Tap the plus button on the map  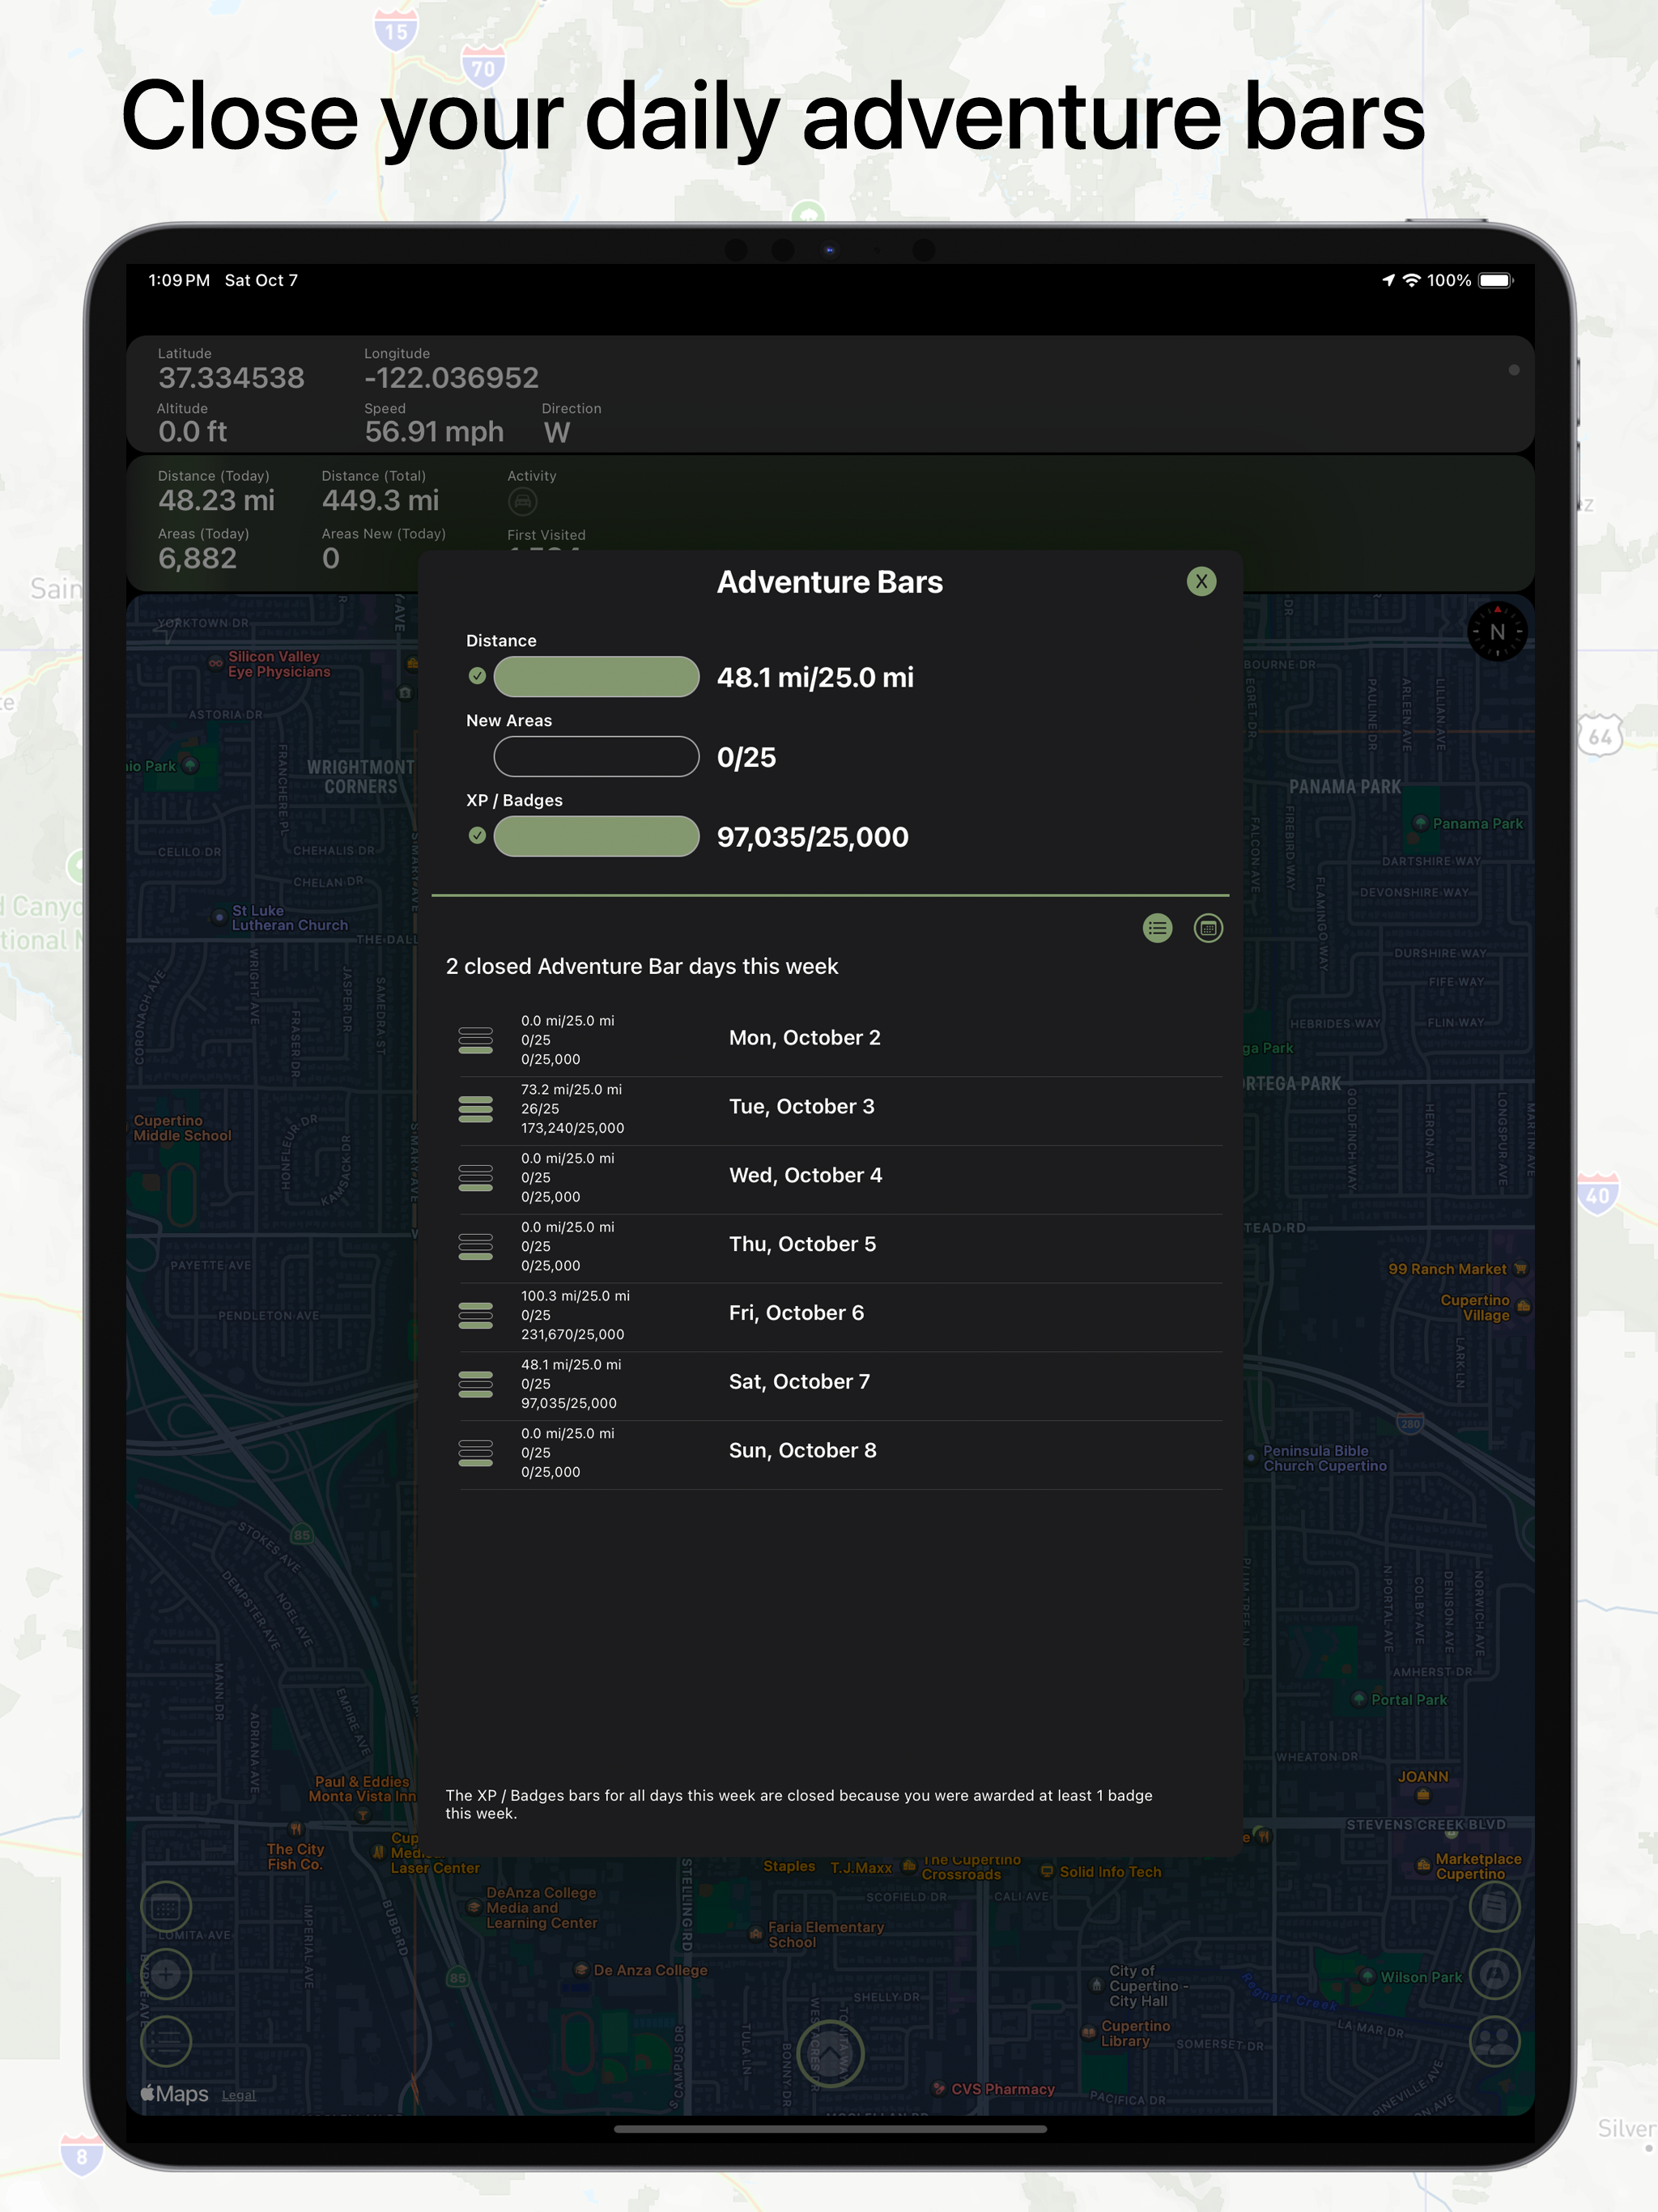(x=166, y=1974)
